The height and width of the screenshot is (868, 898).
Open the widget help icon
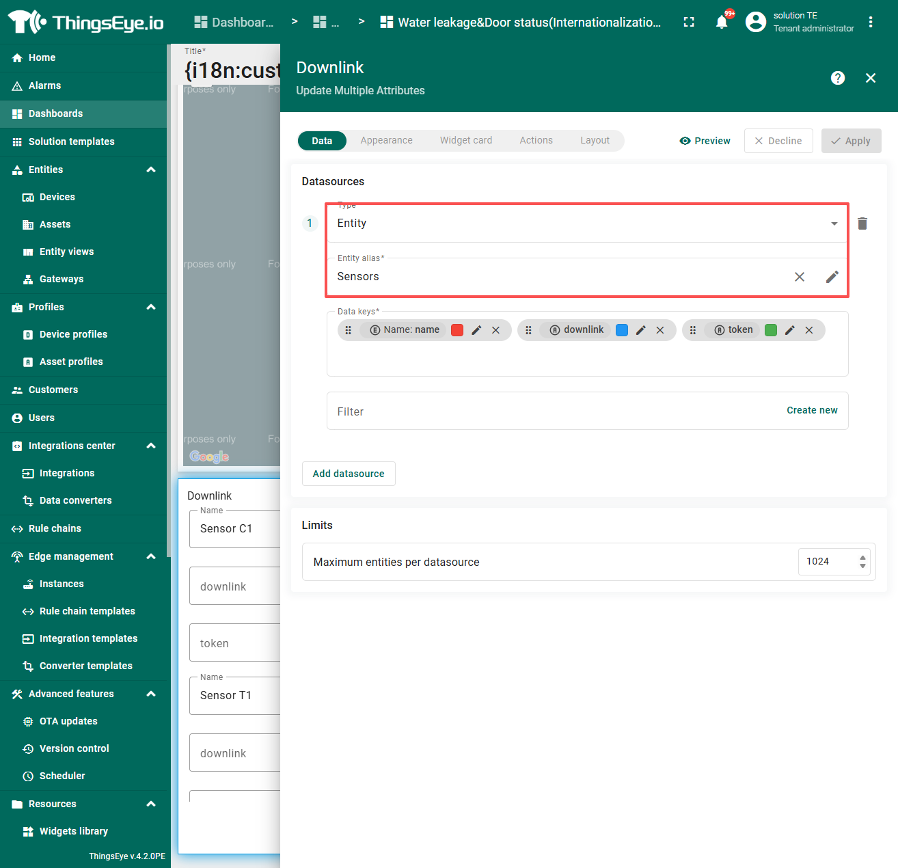click(x=838, y=78)
